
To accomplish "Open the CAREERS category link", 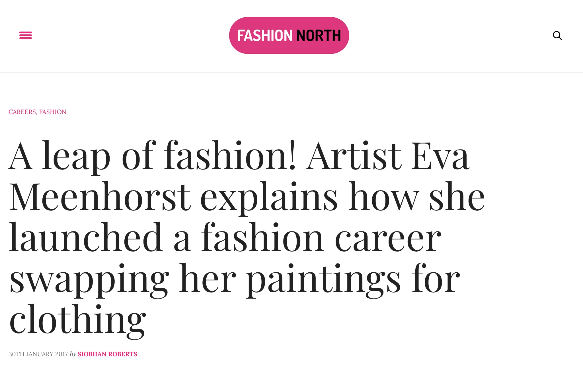I will (x=22, y=112).
